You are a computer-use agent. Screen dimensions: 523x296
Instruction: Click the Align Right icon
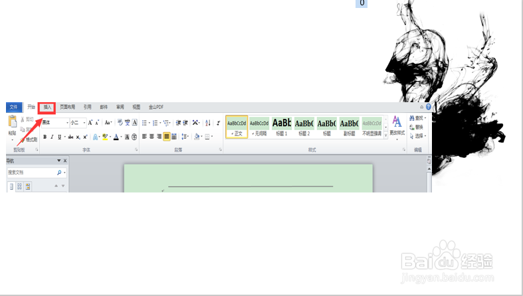(159, 137)
